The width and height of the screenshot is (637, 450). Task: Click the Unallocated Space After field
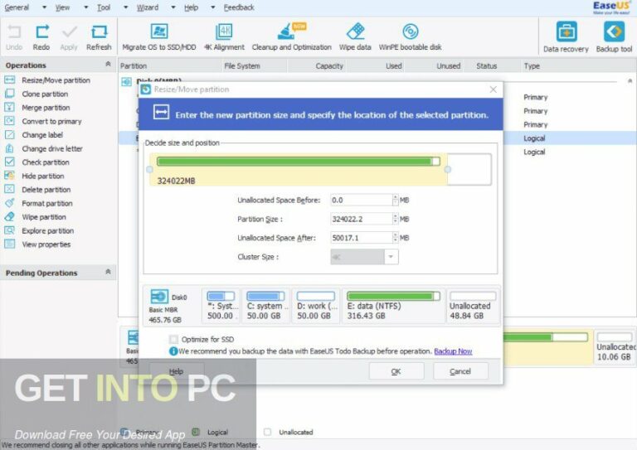[x=361, y=238]
